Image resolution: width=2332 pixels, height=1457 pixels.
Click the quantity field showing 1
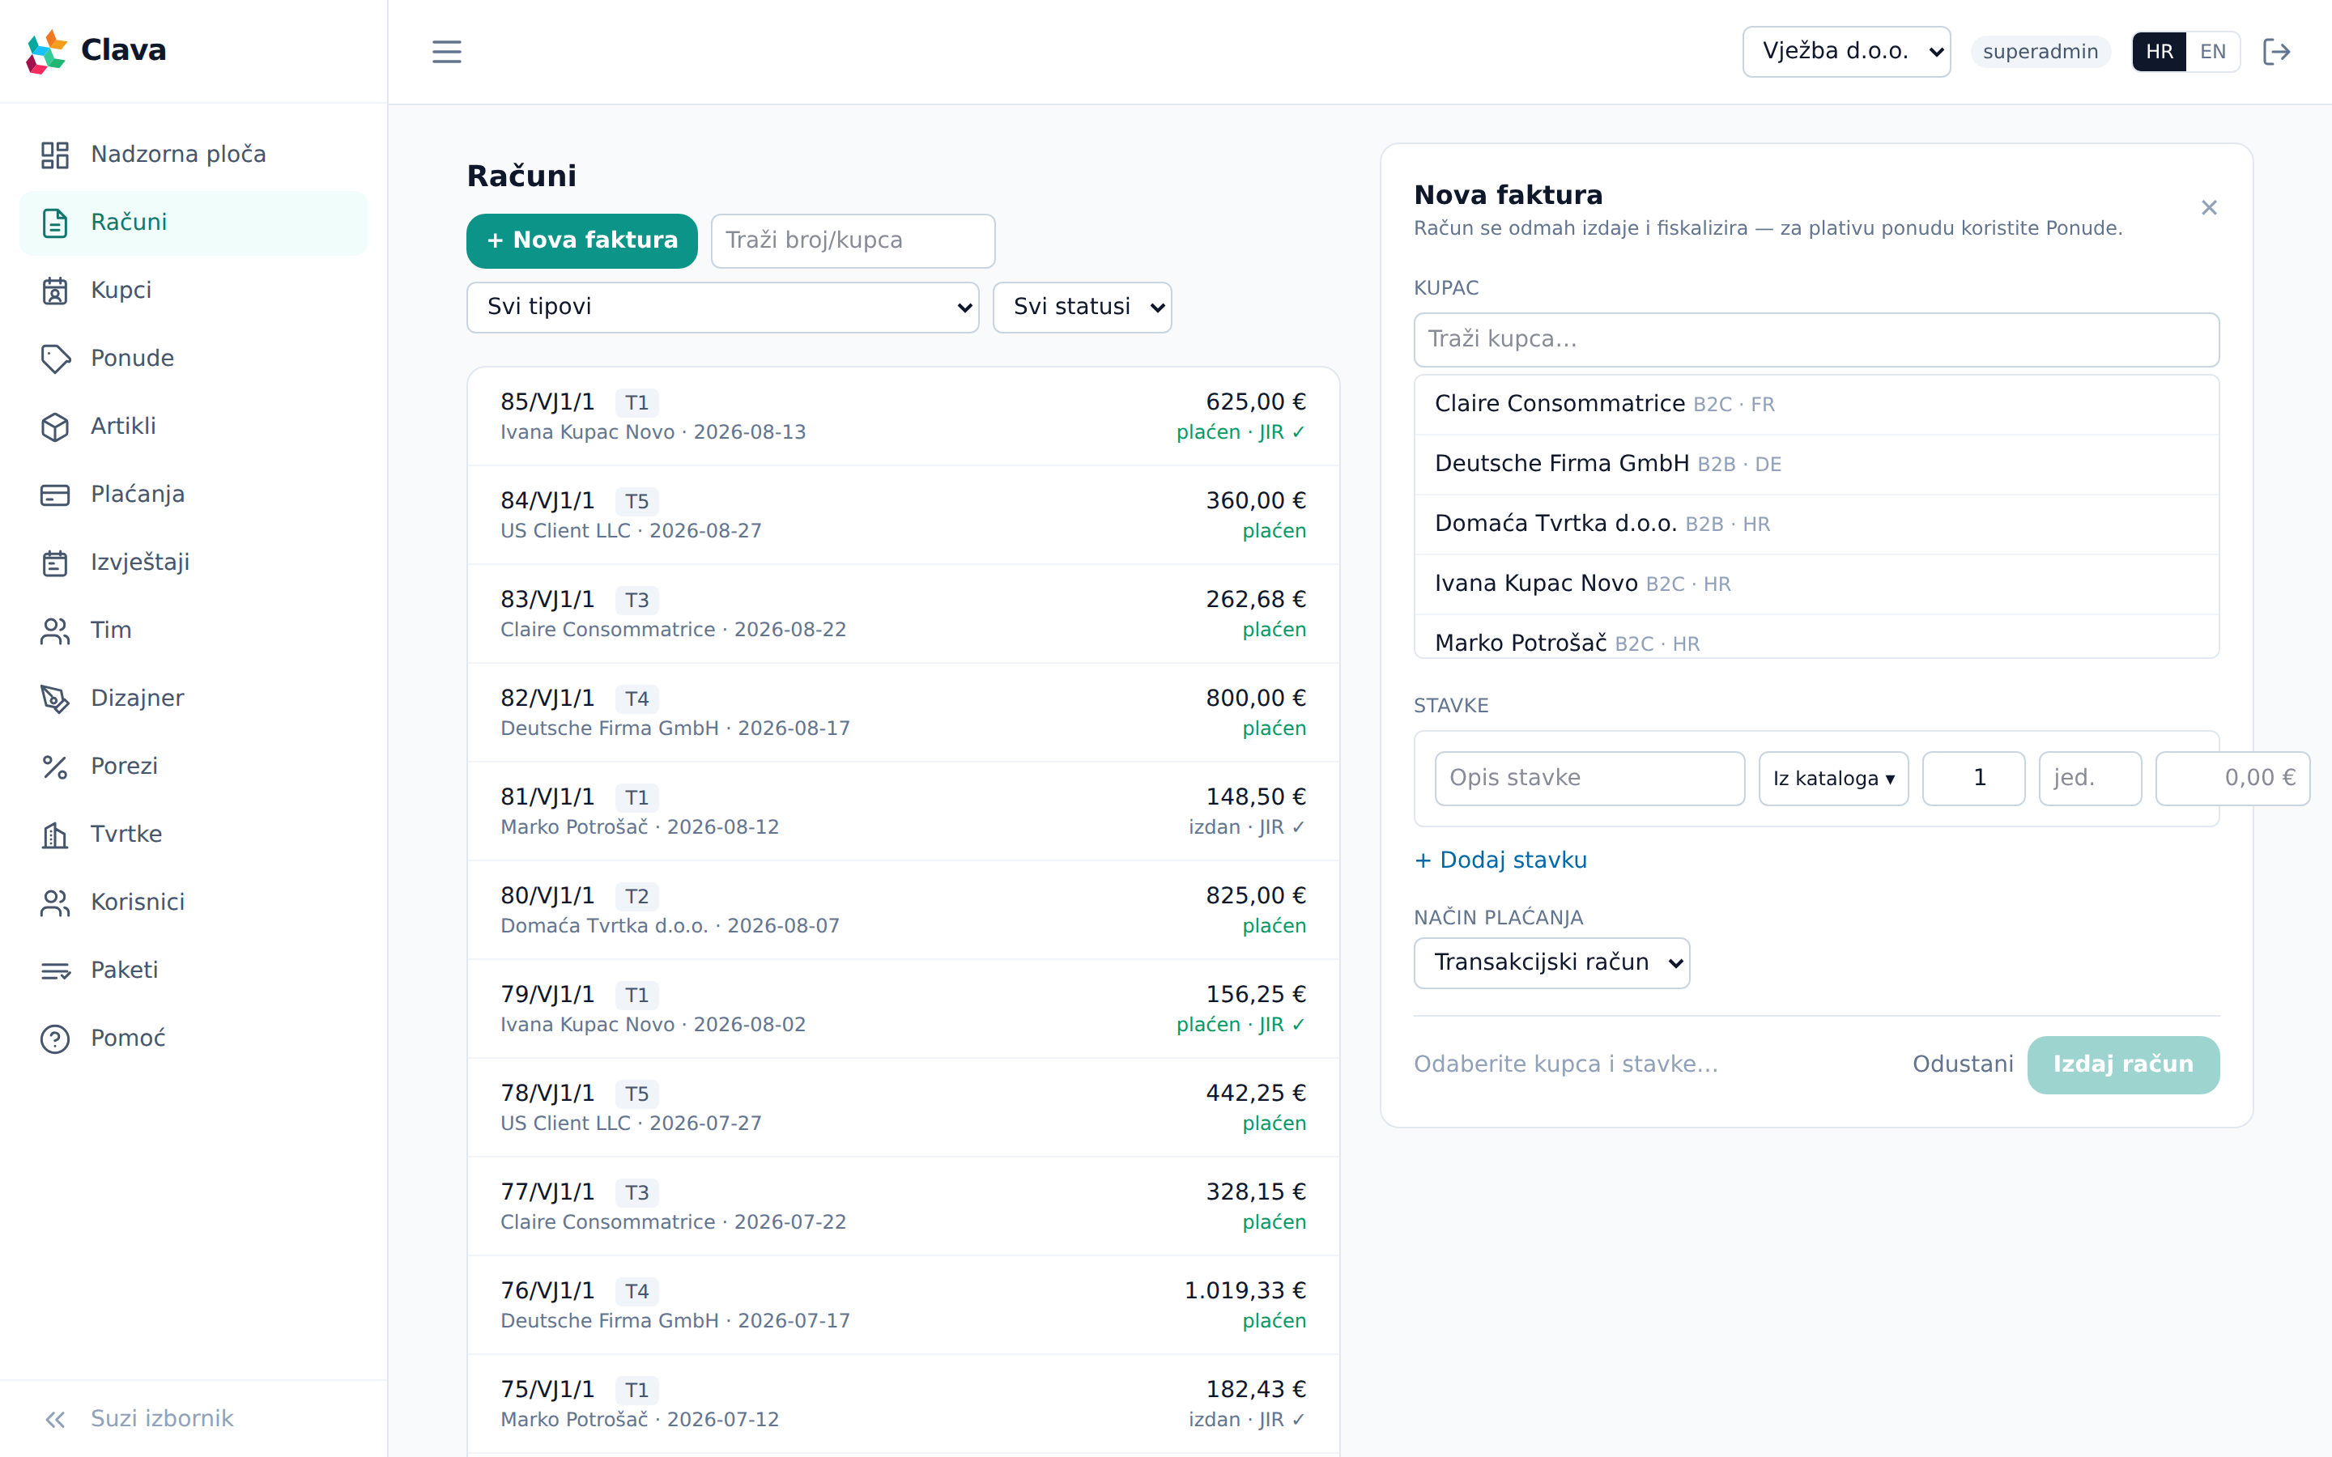[1972, 778]
